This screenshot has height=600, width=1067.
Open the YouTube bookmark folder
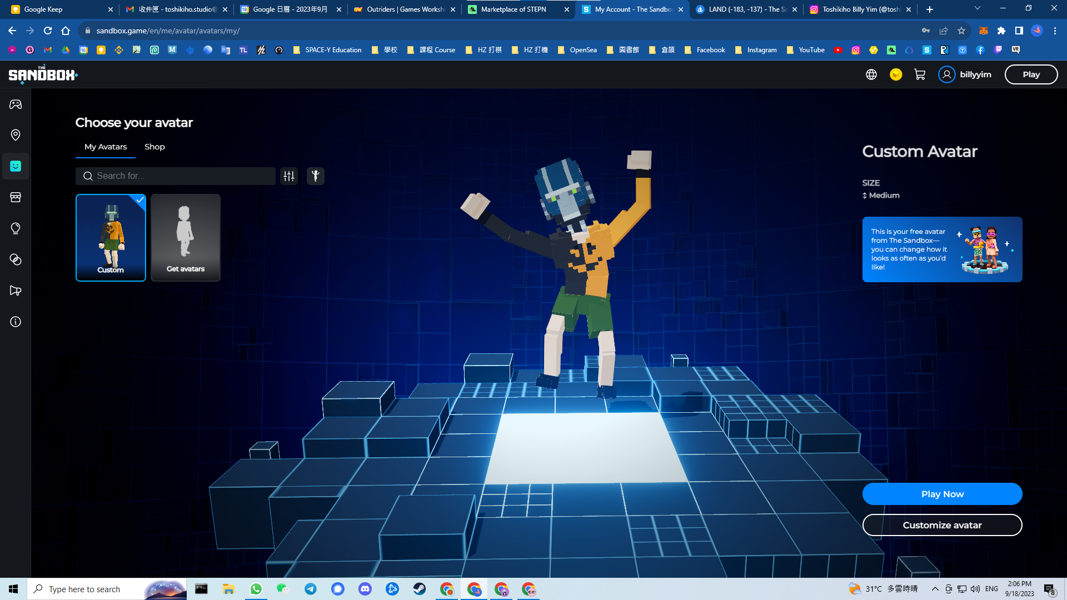point(806,50)
